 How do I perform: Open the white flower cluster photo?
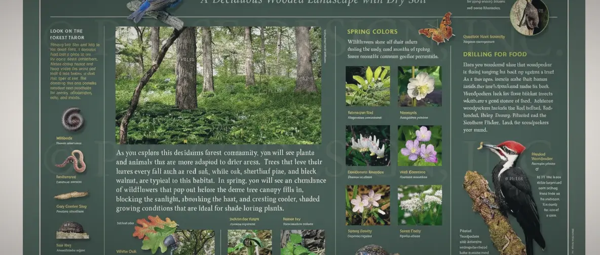pyautogui.click(x=420, y=205)
